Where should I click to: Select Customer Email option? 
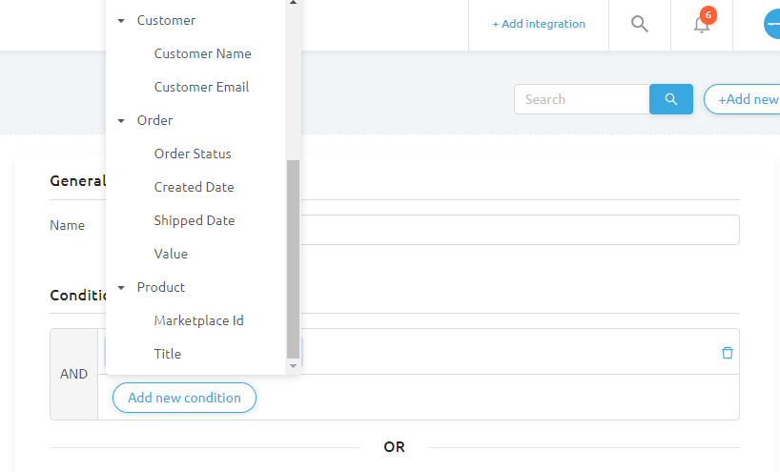[x=201, y=87]
